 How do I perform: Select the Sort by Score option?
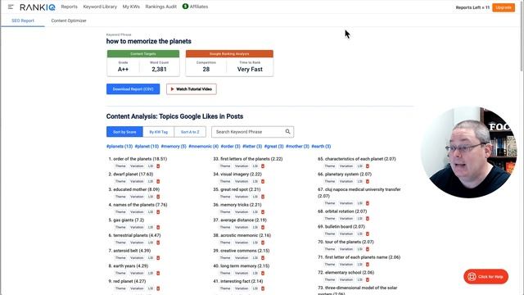[x=124, y=132]
